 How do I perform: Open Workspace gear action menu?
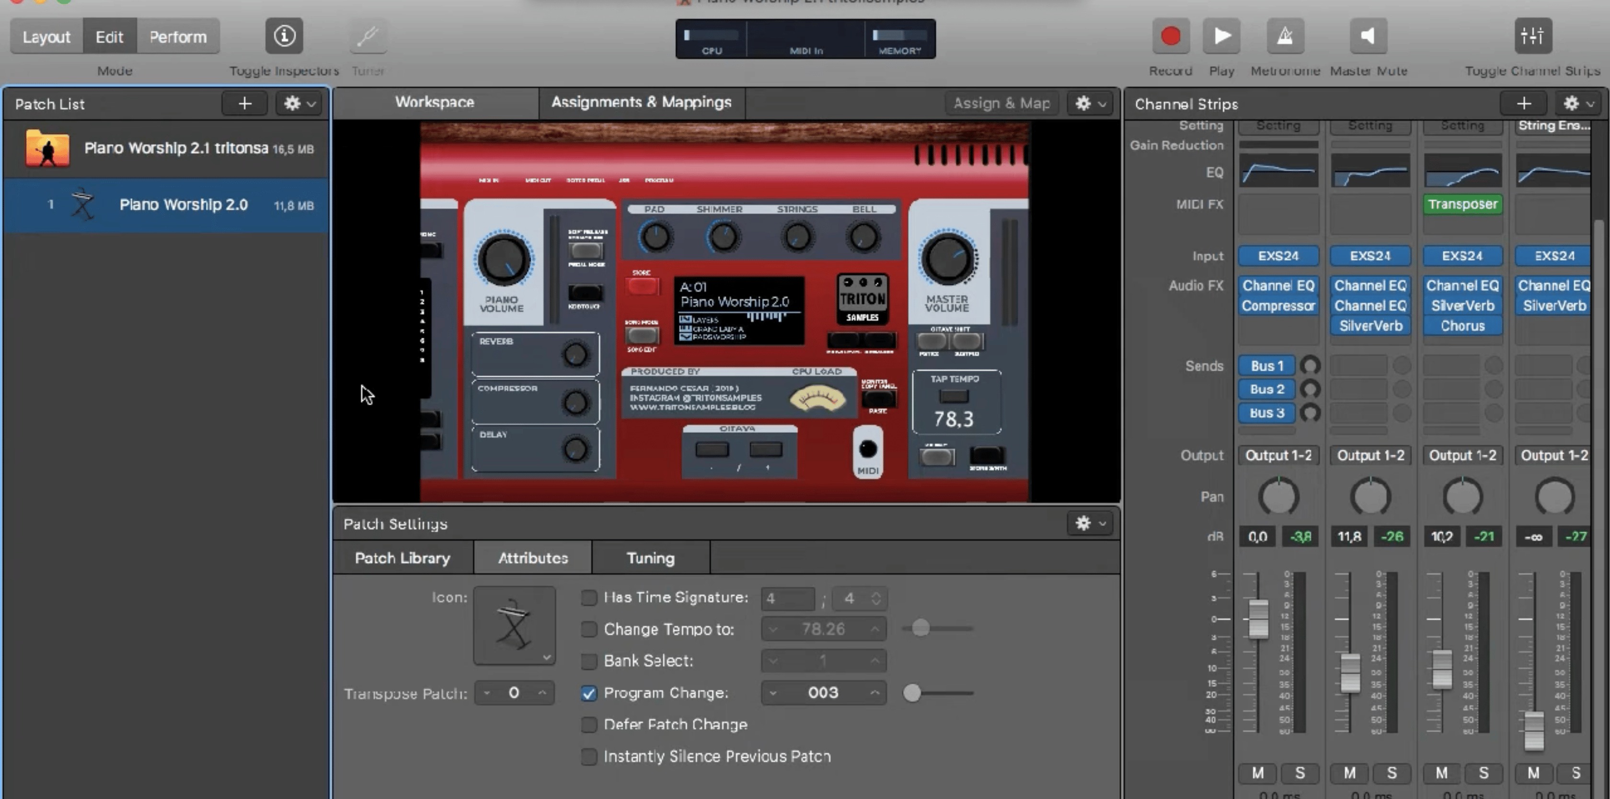pyautogui.click(x=1091, y=103)
